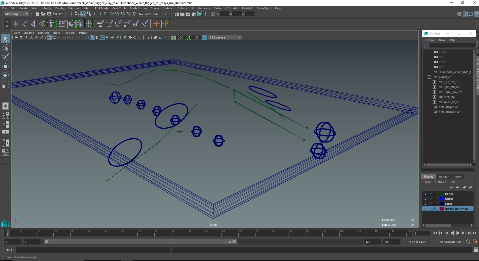Switch to the Anim layer tab
Screen dimensions: 479x261
click(457, 177)
